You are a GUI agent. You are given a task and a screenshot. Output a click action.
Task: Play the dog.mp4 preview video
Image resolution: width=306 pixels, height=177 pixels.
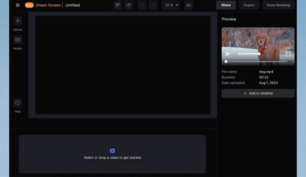coord(228,54)
